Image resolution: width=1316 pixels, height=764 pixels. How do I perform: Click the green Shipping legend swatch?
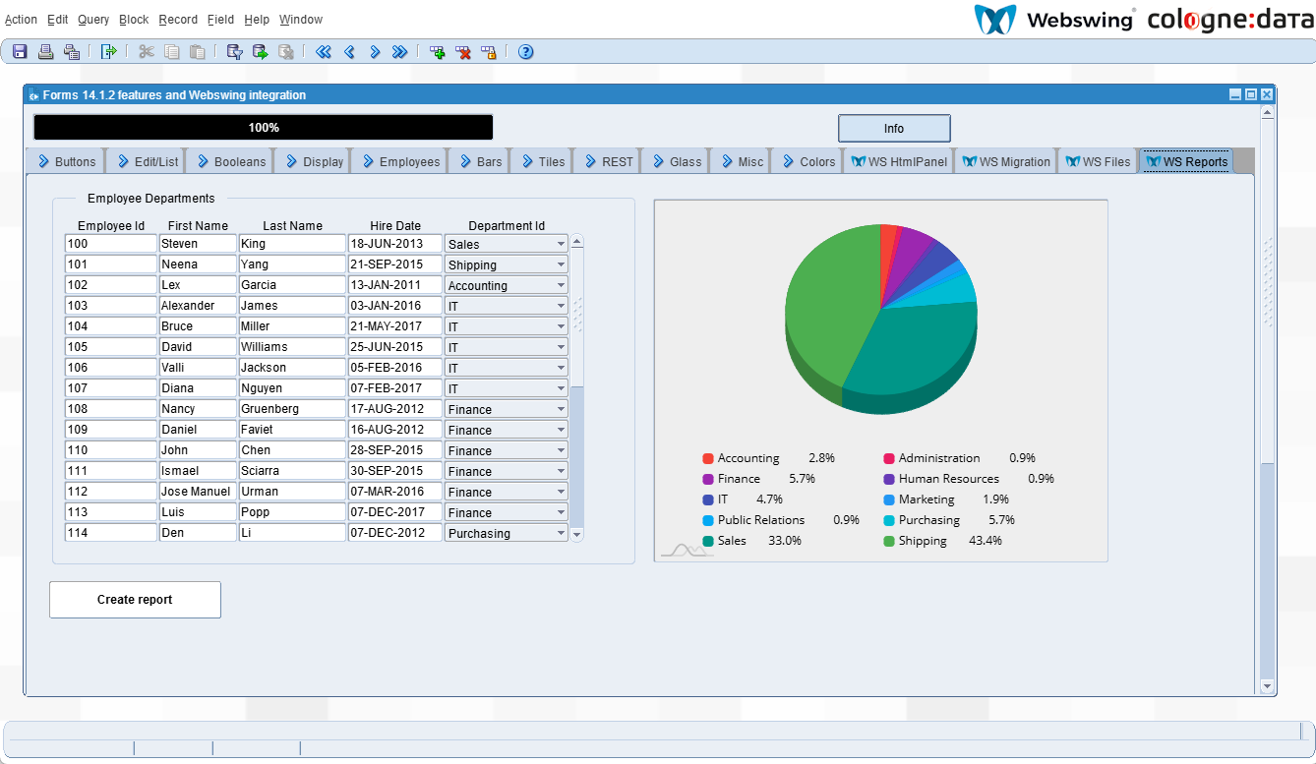click(889, 541)
